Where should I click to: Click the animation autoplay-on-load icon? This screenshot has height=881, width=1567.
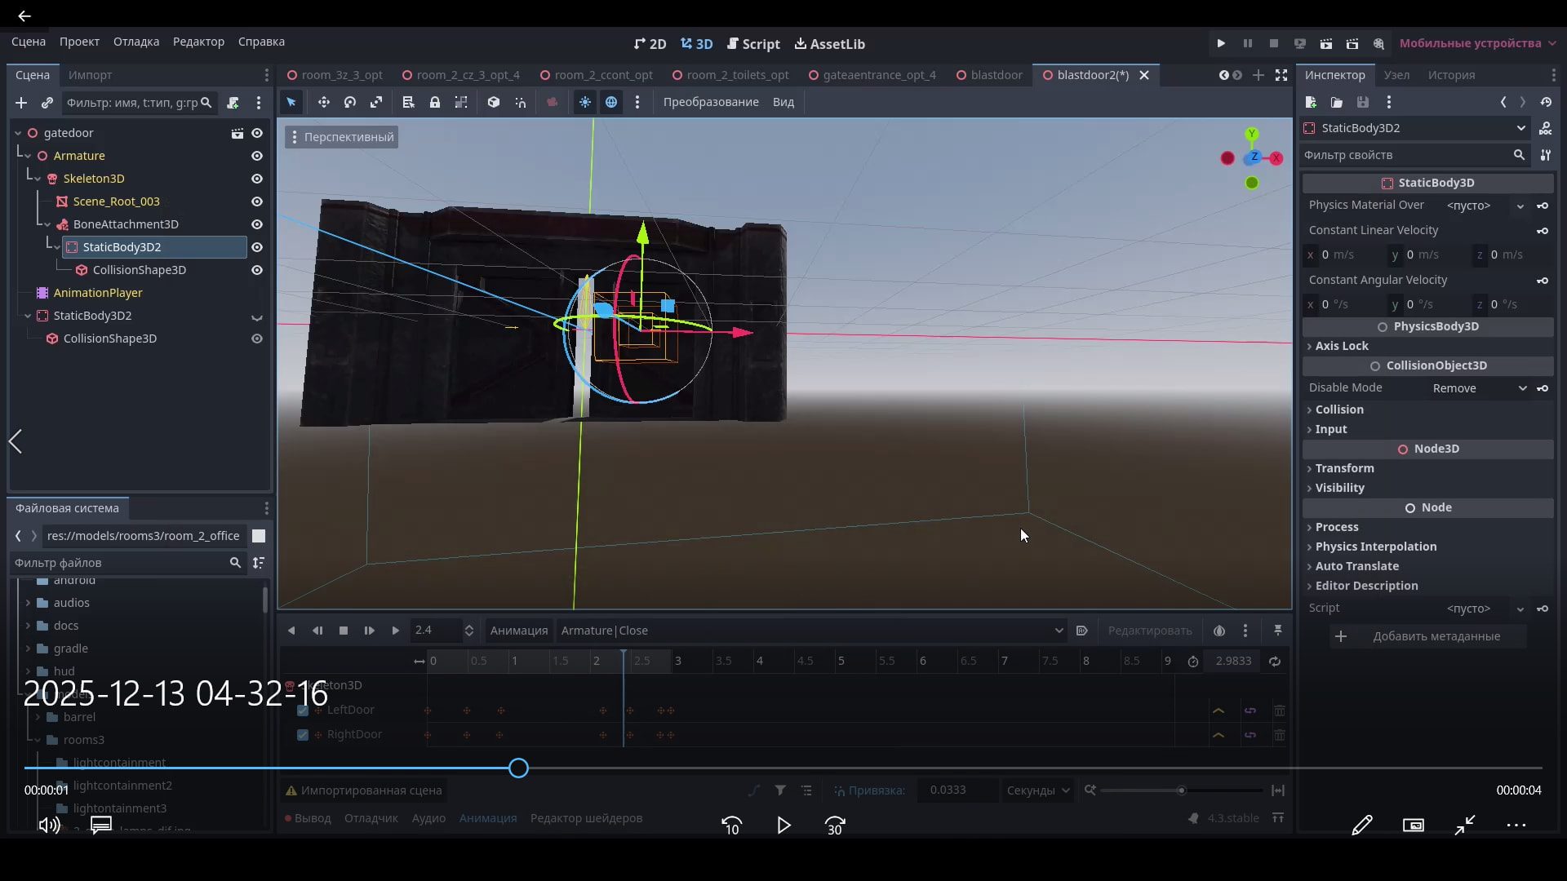pyautogui.click(x=1082, y=631)
